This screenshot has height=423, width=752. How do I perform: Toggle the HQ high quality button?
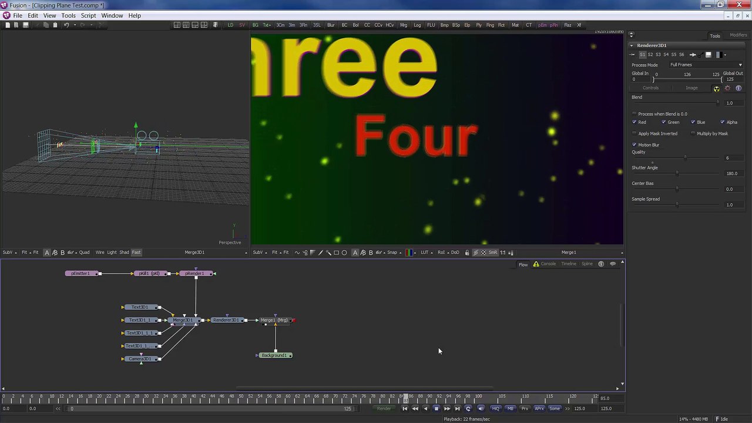pyautogui.click(x=495, y=408)
